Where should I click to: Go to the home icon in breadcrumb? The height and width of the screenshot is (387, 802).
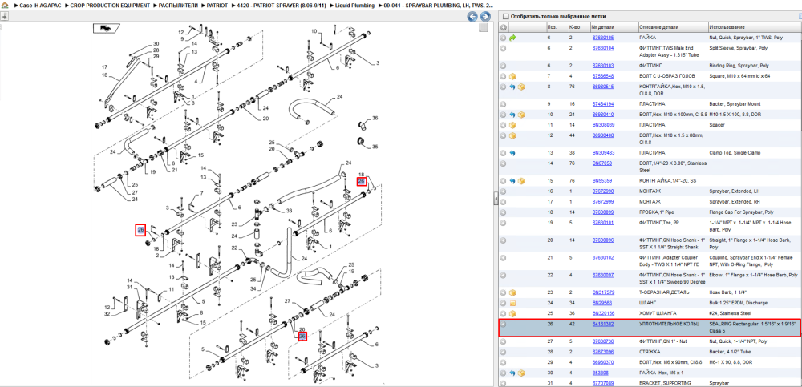pyautogui.click(x=5, y=5)
